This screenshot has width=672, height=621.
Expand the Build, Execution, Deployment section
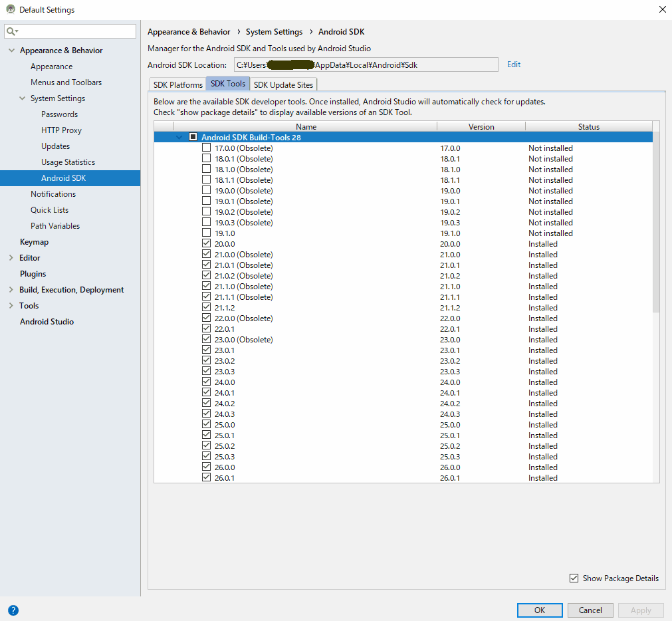click(11, 290)
